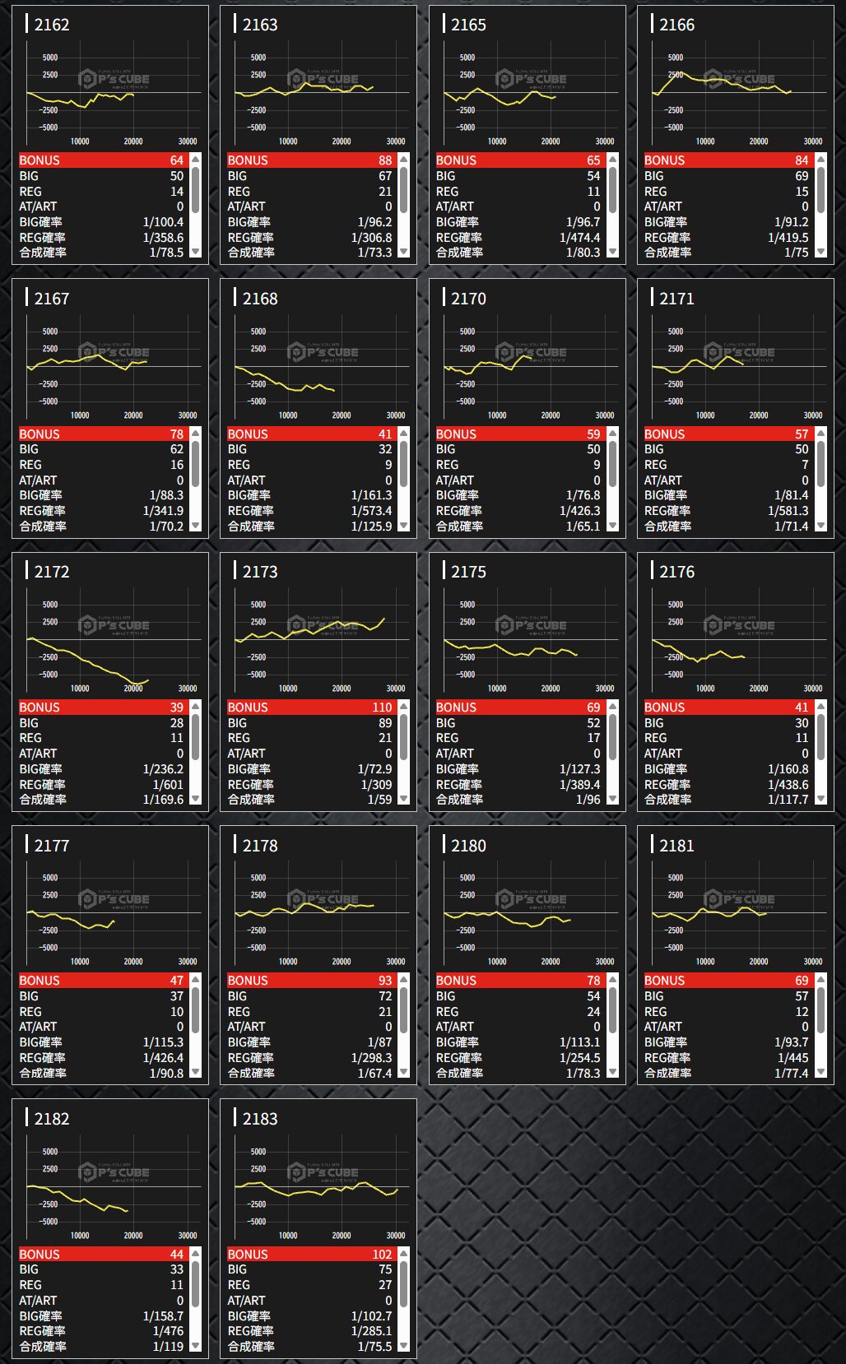Select the machine number heading 2165

click(468, 25)
